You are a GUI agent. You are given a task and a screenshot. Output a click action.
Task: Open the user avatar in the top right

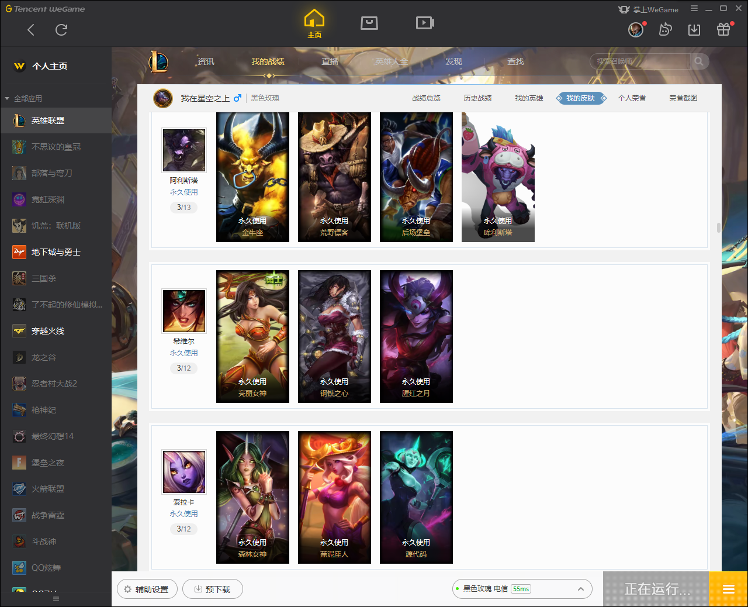(x=636, y=29)
